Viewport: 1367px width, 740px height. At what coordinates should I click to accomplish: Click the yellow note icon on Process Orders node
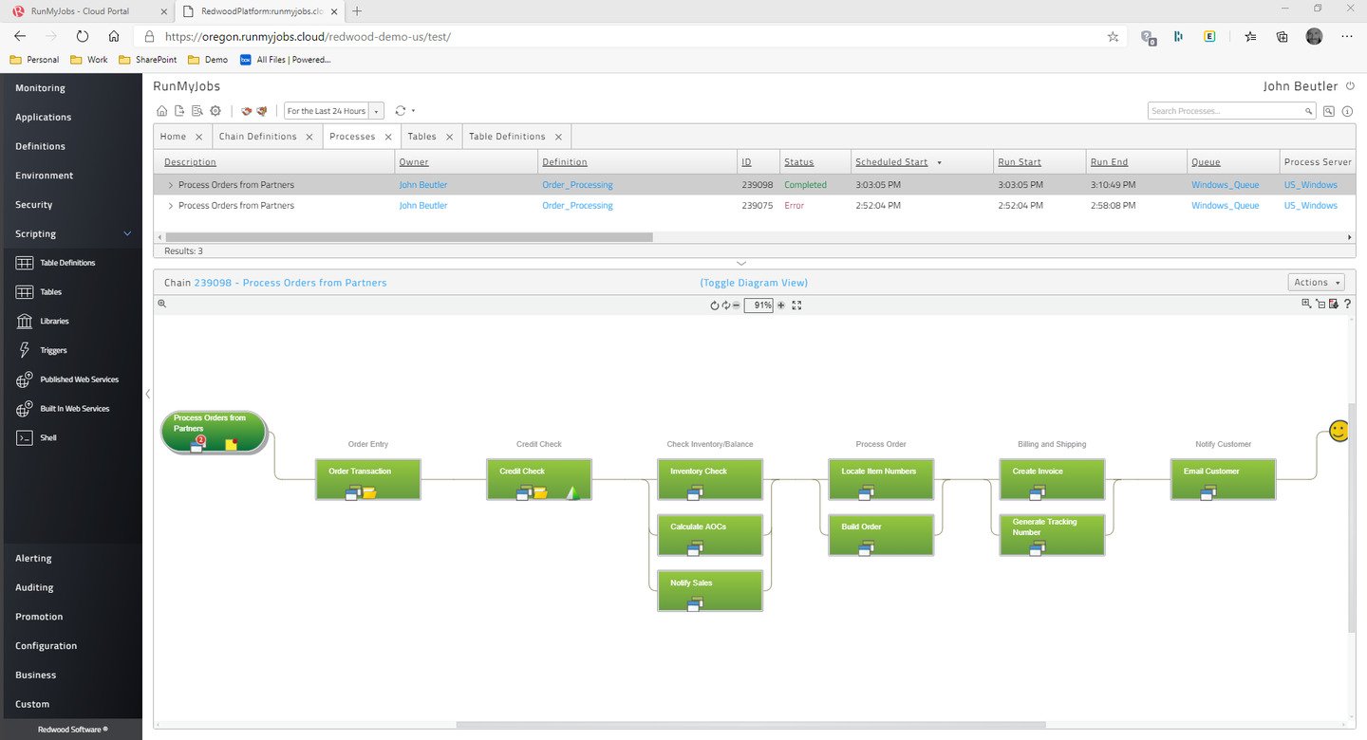pyautogui.click(x=231, y=444)
